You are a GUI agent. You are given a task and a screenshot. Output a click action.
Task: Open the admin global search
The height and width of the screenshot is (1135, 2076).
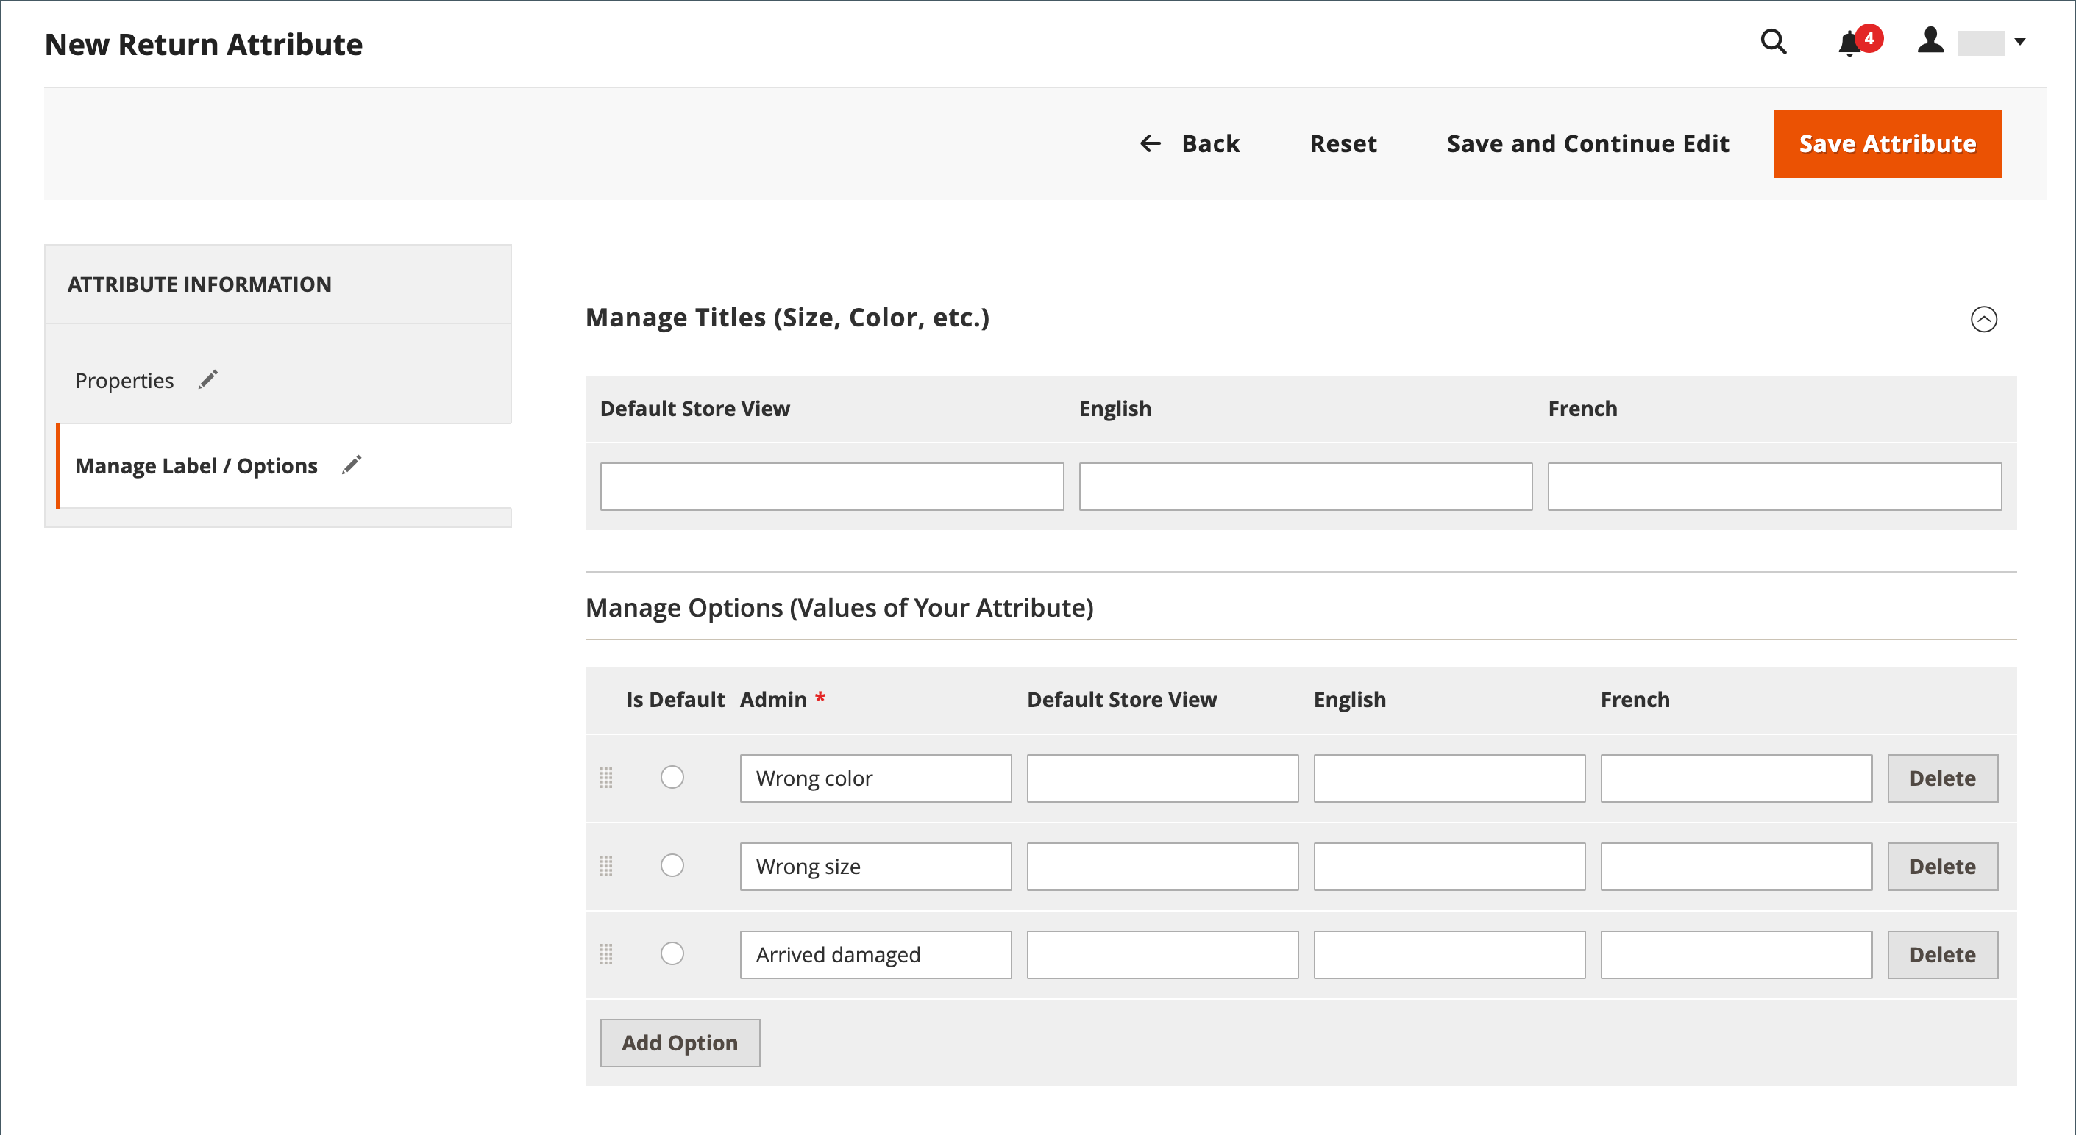click(1773, 43)
